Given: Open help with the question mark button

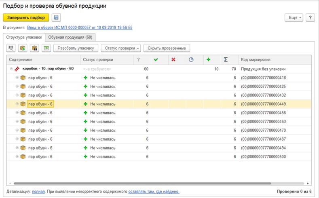Looking at the screenshot, I should pos(310,17).
